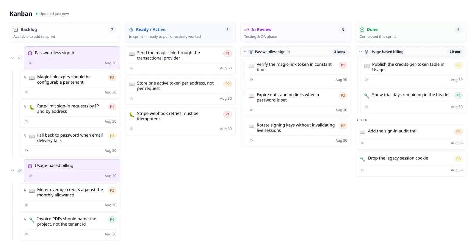Collapse the In Review Passwordless sign-in group

point(245,52)
